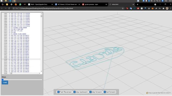Click the fast forward button
The image size is (172, 96).
tap(110, 92)
